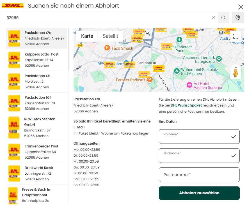Click Frankenberger Park tree marker
The width and height of the screenshot is (247, 208).
179,40
